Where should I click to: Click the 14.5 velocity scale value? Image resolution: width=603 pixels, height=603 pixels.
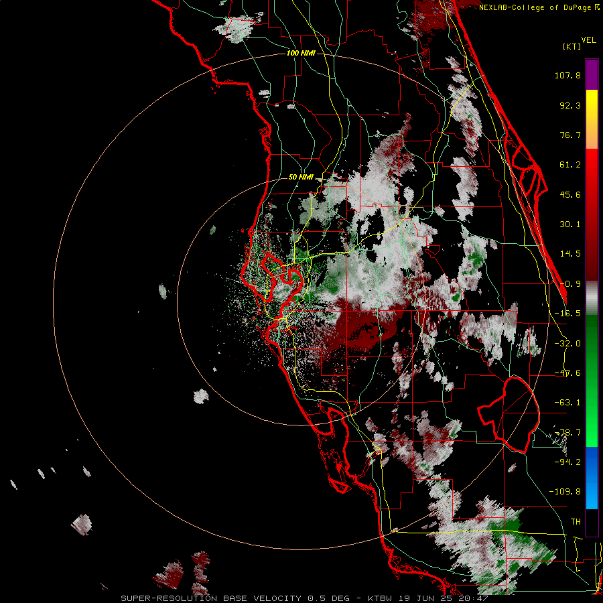[x=570, y=254]
